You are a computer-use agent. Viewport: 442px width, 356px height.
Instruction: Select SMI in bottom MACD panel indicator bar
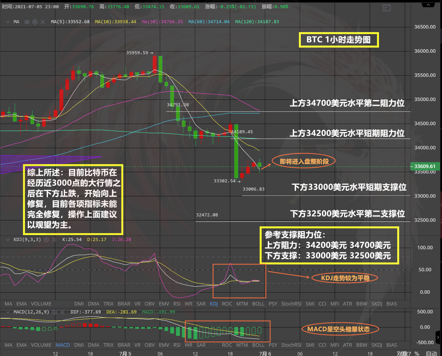coord(310,345)
